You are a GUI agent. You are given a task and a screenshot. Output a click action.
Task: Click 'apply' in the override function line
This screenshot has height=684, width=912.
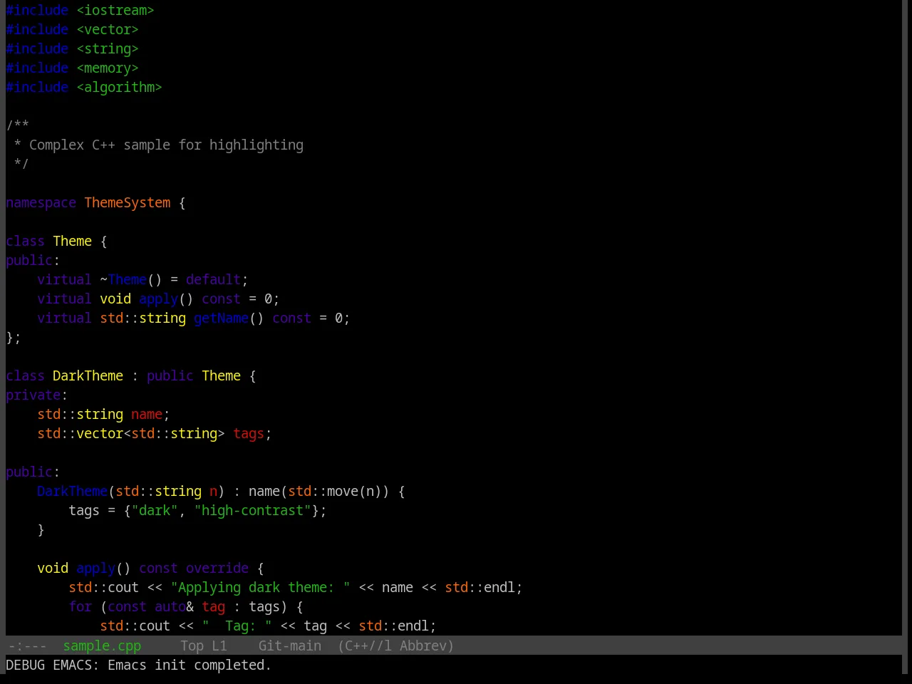(95, 569)
